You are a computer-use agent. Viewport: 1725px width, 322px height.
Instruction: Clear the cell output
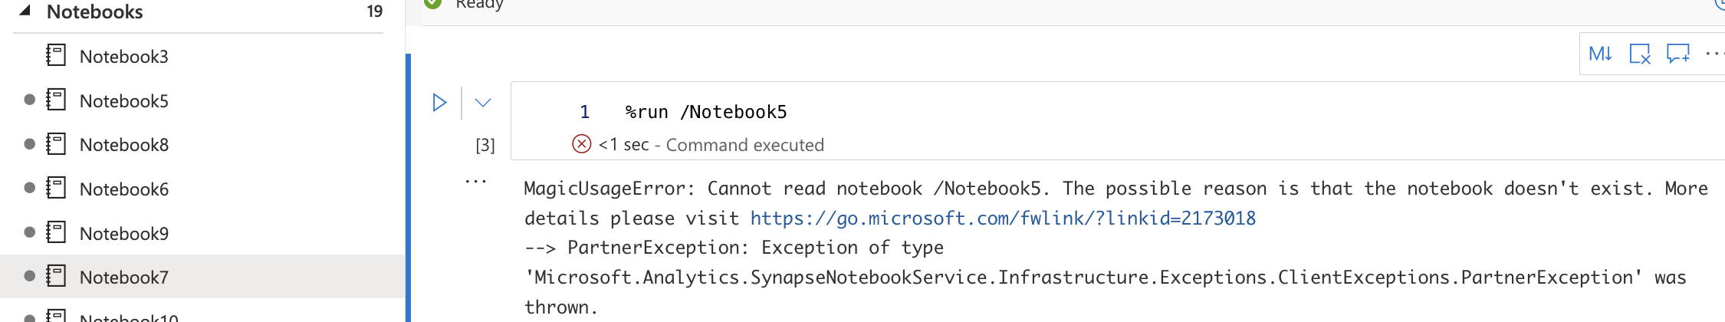coord(1639,54)
